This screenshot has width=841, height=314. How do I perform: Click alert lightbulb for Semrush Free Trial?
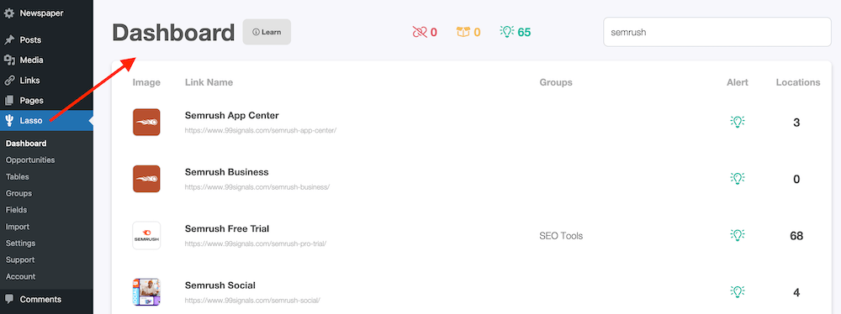(x=738, y=235)
